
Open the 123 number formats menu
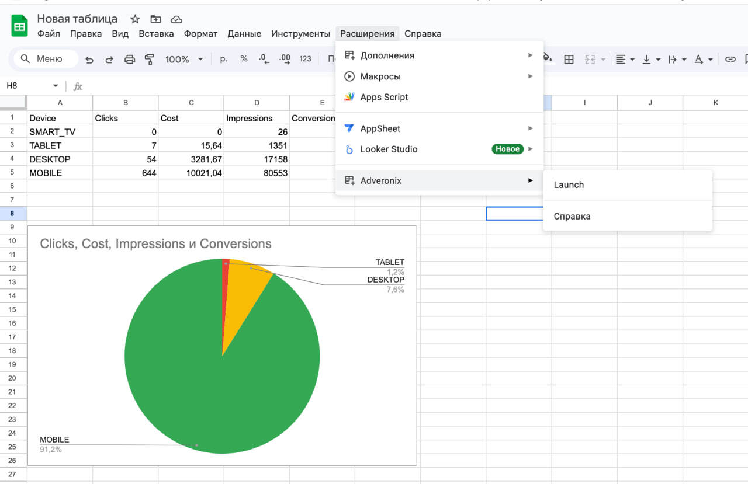point(305,59)
